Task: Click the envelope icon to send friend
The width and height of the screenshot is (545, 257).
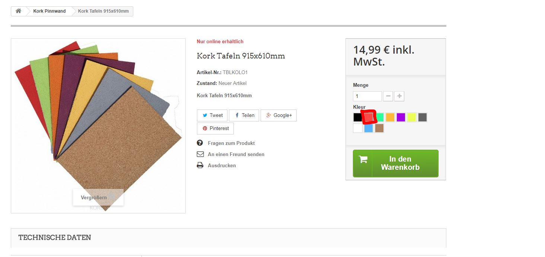Action: click(x=200, y=154)
